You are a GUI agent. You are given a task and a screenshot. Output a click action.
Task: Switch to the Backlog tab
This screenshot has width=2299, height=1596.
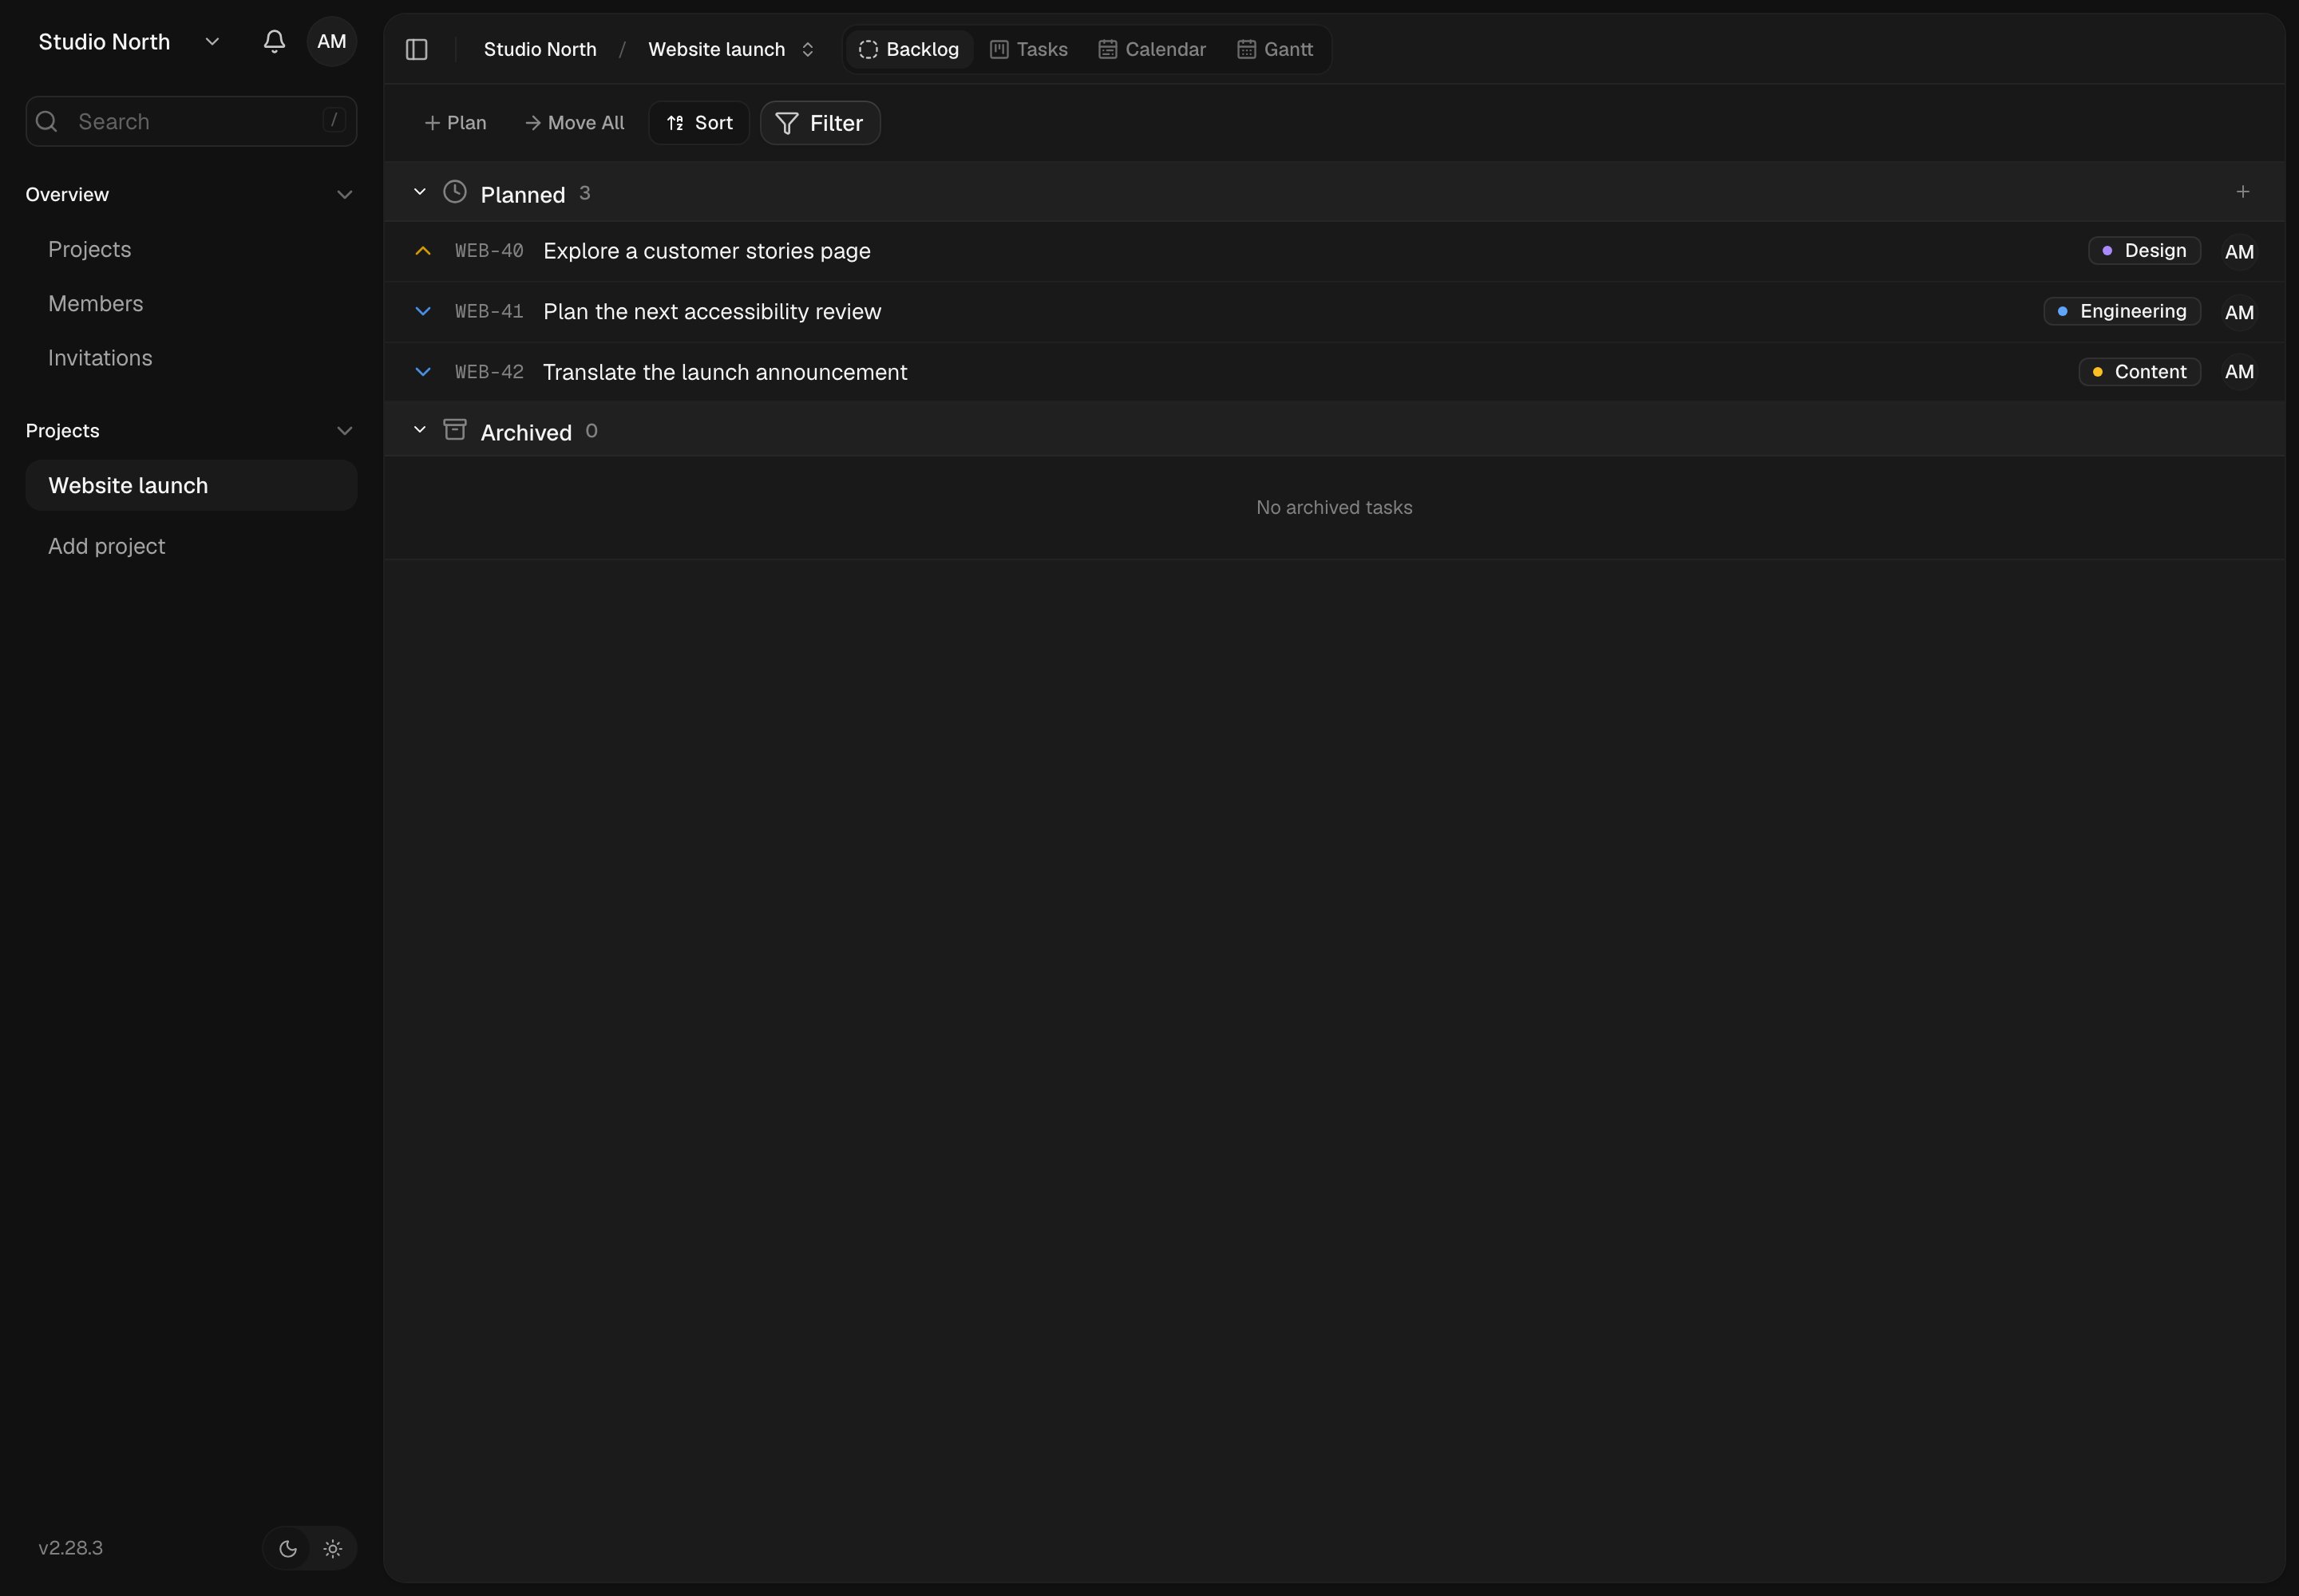[x=909, y=49]
